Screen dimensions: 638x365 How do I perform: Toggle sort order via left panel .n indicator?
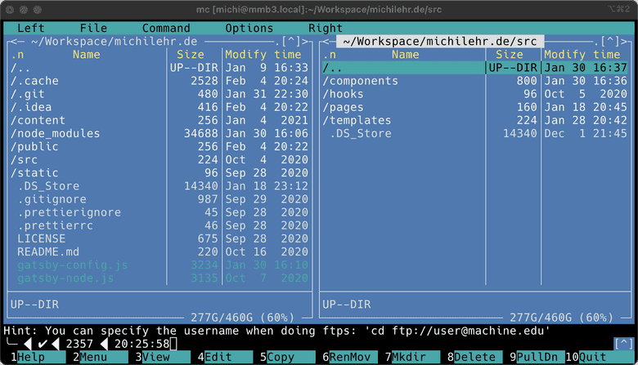(18, 55)
